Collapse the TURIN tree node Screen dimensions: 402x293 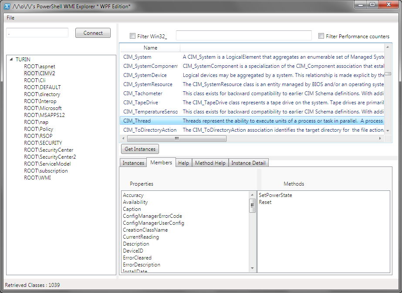[x=11, y=60]
